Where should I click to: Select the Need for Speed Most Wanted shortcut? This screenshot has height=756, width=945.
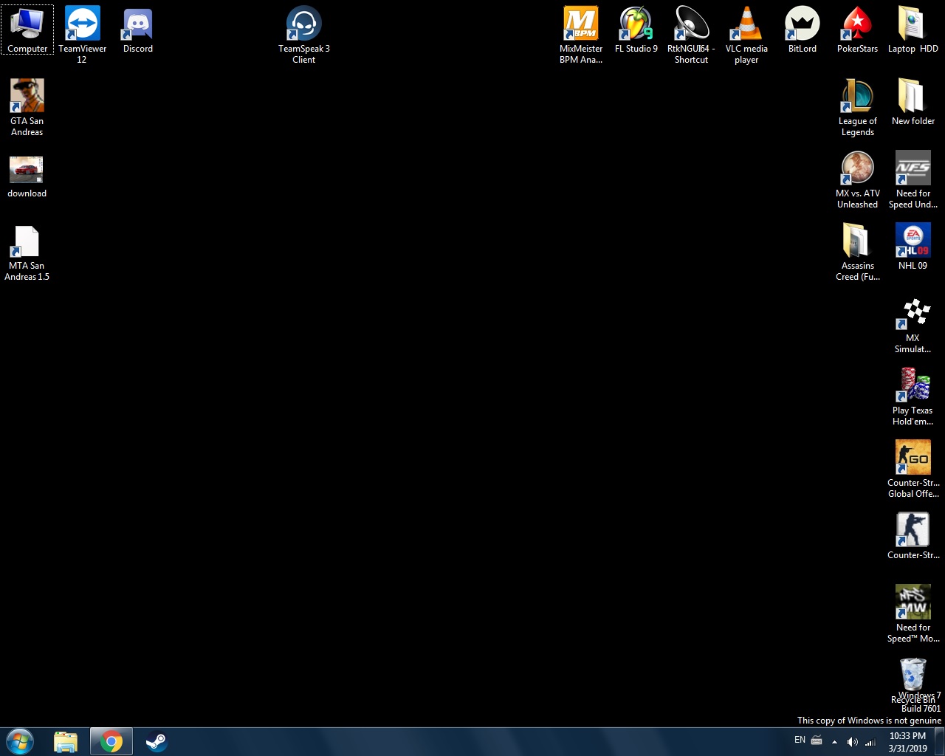click(913, 614)
